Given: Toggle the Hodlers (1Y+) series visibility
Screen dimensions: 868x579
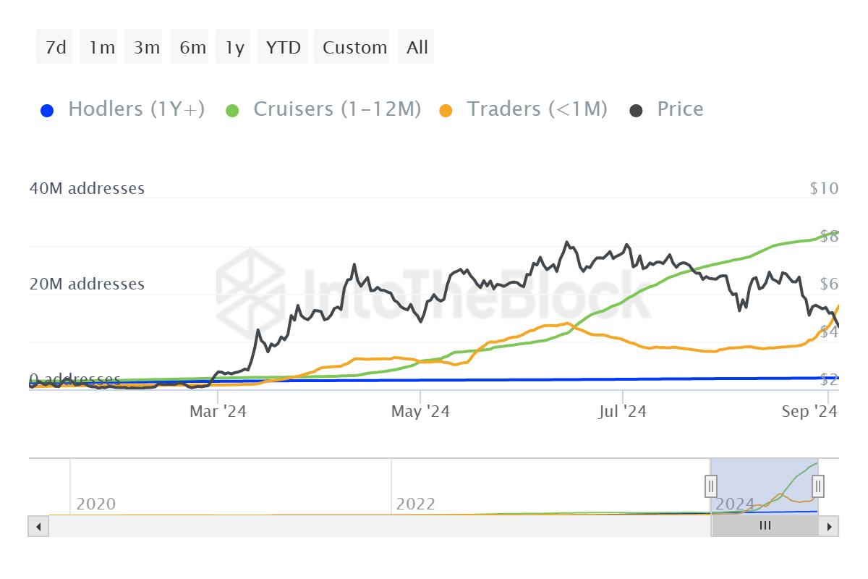Looking at the screenshot, I should pyautogui.click(x=135, y=109).
